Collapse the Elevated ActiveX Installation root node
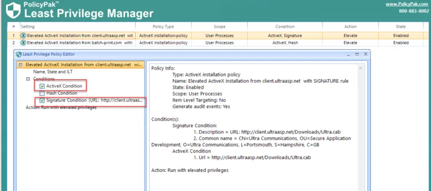The height and width of the screenshot is (191, 431). (x=21, y=65)
